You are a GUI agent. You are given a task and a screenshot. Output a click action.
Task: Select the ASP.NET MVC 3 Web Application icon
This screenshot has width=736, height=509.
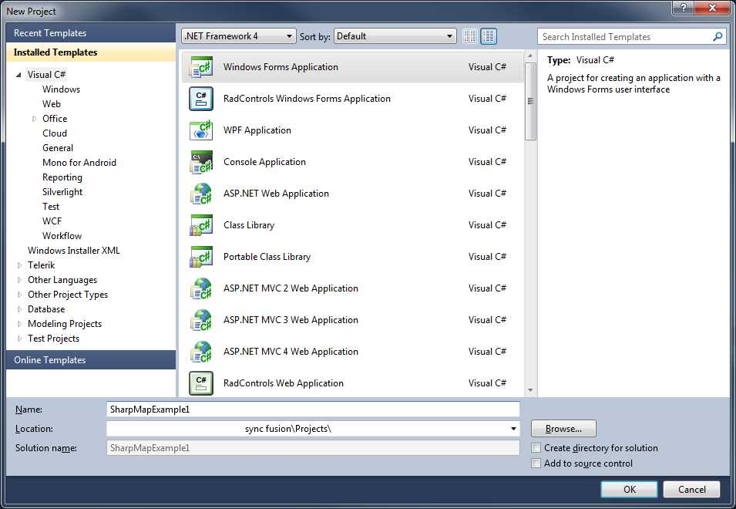point(200,319)
